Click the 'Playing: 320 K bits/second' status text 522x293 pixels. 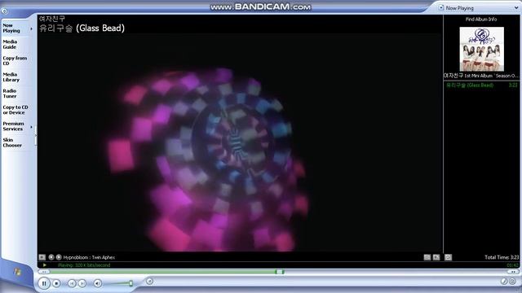click(x=84, y=265)
